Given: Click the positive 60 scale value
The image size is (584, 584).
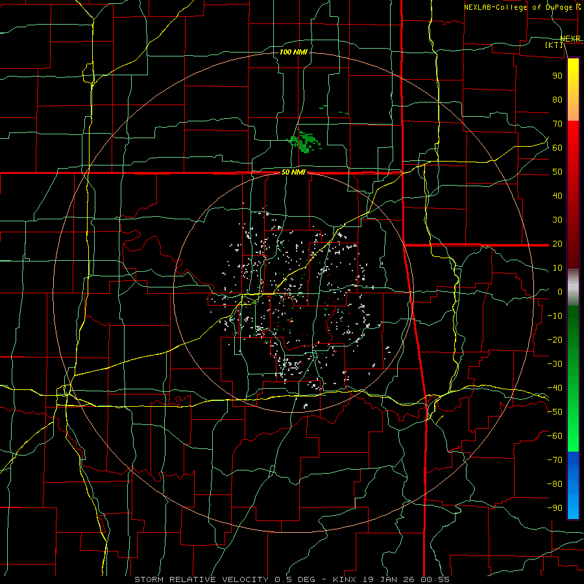Looking at the screenshot, I should click(x=557, y=148).
